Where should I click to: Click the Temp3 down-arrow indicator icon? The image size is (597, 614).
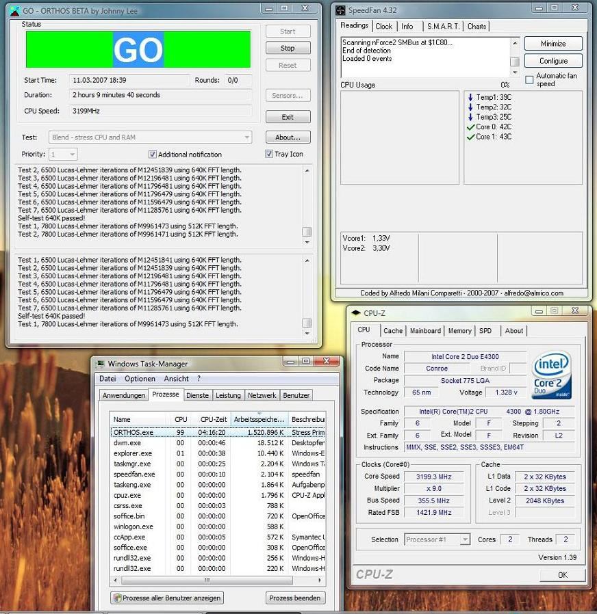(x=470, y=117)
